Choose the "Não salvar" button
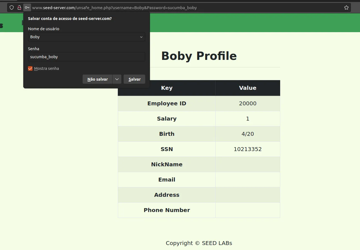This screenshot has height=250, width=360. (x=98, y=79)
